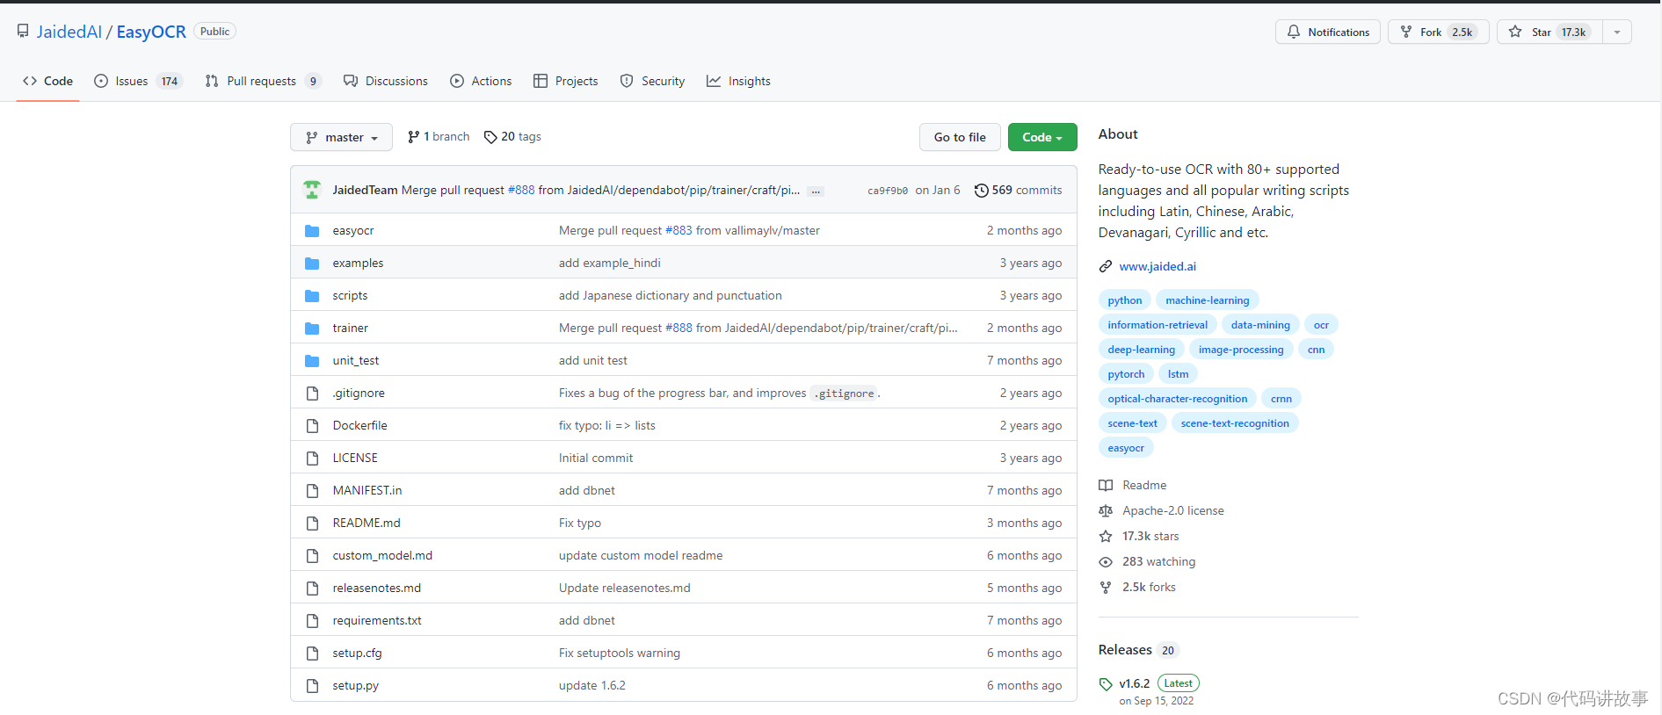Screen dimensions: 1662x715
Task: Click the easyocr folder icon
Action: pyautogui.click(x=312, y=231)
